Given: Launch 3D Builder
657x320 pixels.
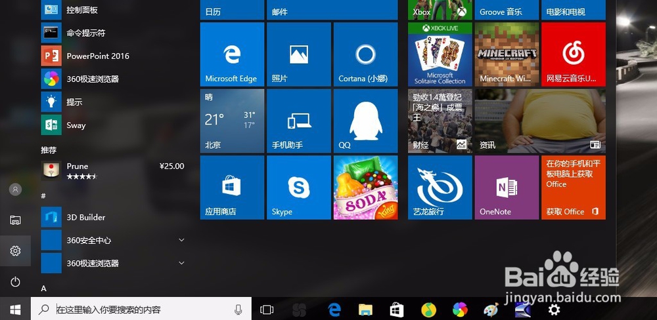Looking at the screenshot, I should coord(113,217).
